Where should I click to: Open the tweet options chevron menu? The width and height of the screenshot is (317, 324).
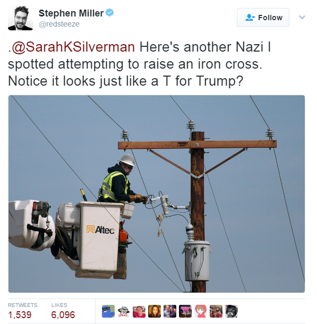click(x=302, y=17)
